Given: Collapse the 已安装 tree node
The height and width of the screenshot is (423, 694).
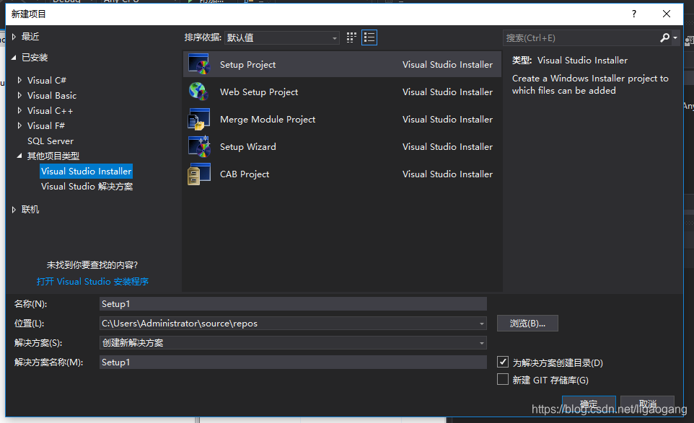Looking at the screenshot, I should coord(14,58).
